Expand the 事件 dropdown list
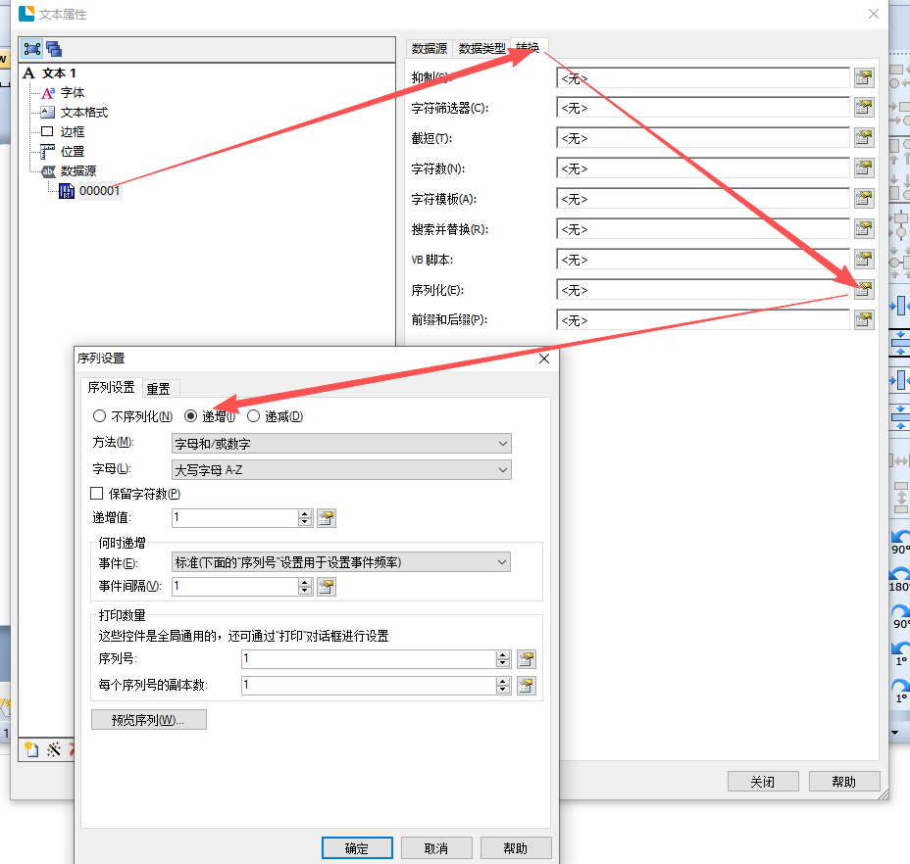The width and height of the screenshot is (910, 864). (341, 562)
